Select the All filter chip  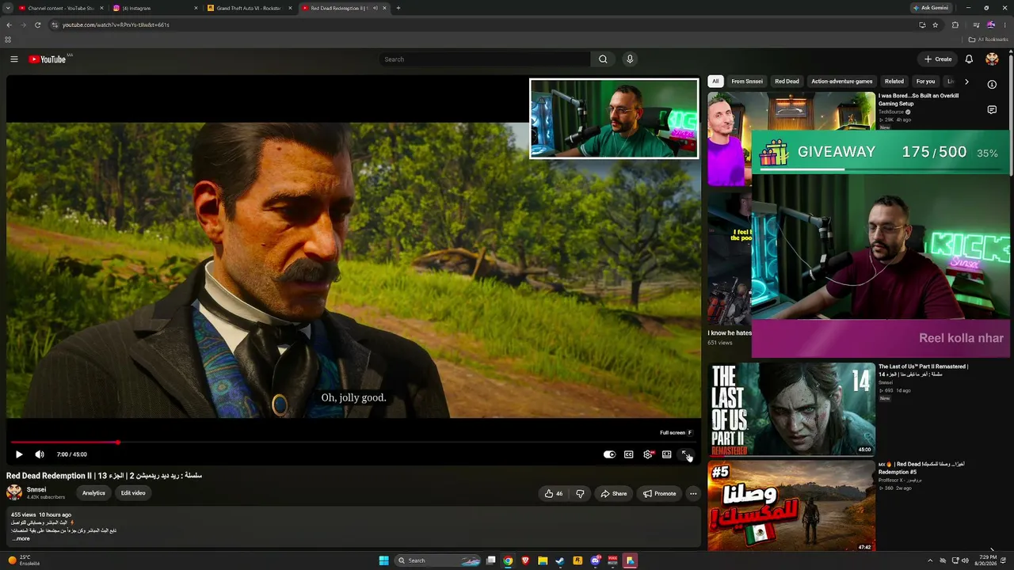click(715, 82)
